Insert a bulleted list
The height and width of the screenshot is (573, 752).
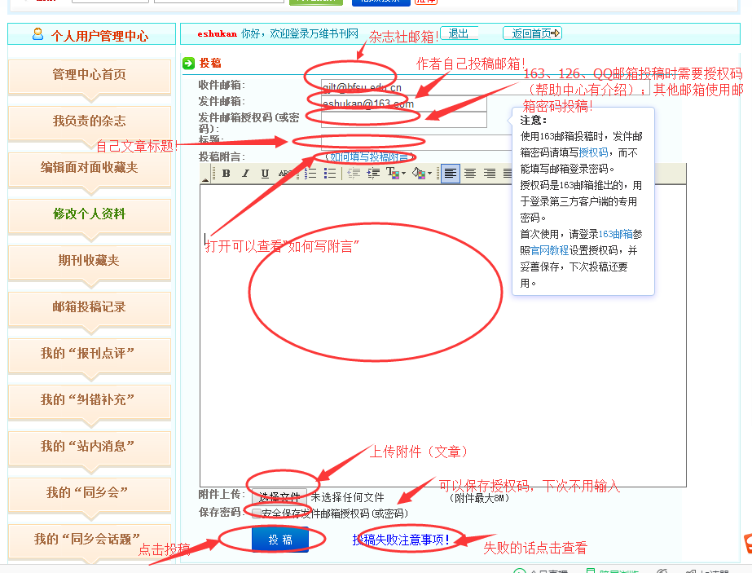(x=330, y=174)
